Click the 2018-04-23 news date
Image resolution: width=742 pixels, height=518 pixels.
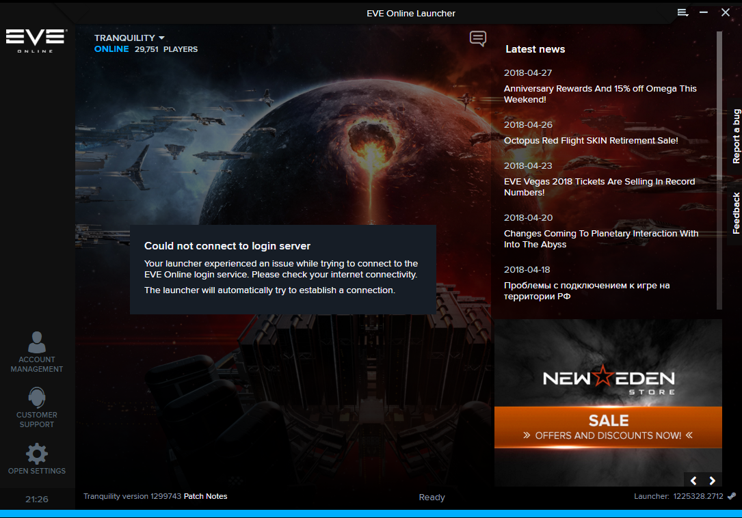click(528, 166)
